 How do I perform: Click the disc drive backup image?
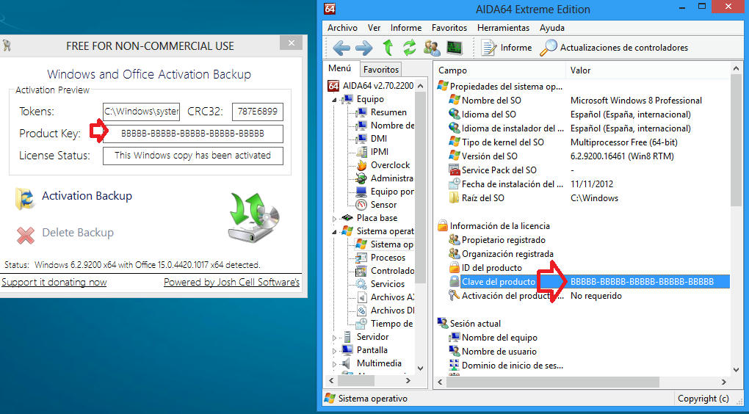click(253, 217)
